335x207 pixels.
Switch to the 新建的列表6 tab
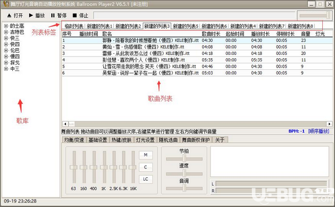(x=214, y=26)
